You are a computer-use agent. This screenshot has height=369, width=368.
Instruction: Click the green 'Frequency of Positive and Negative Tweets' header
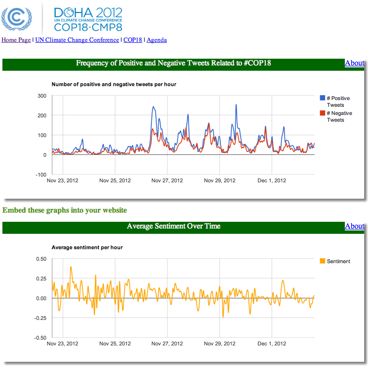coord(174,63)
